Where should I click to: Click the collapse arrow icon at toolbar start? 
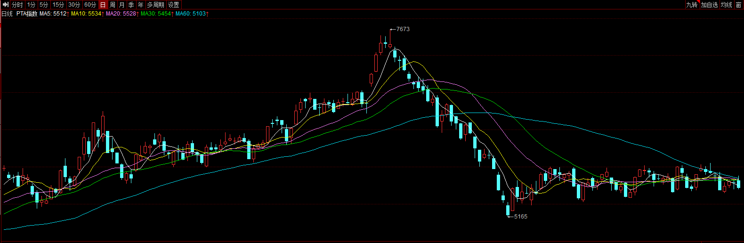(5, 5)
